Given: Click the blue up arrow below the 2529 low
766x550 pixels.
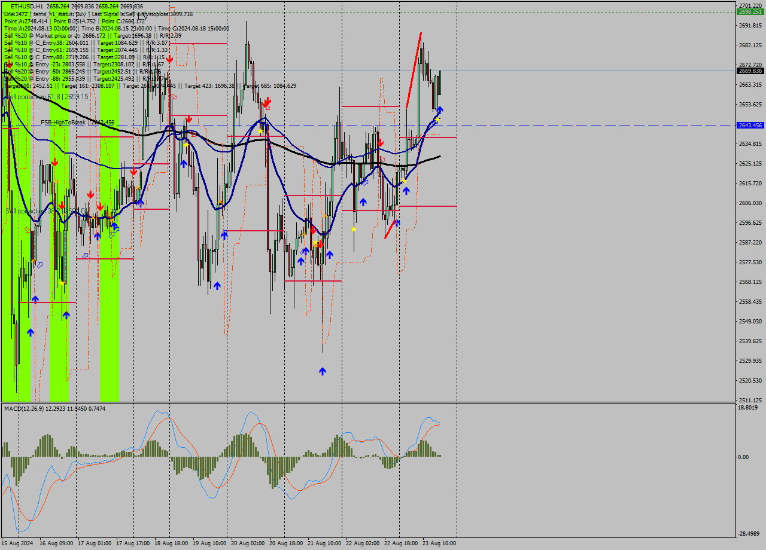Looking at the screenshot, I should pos(322,371).
